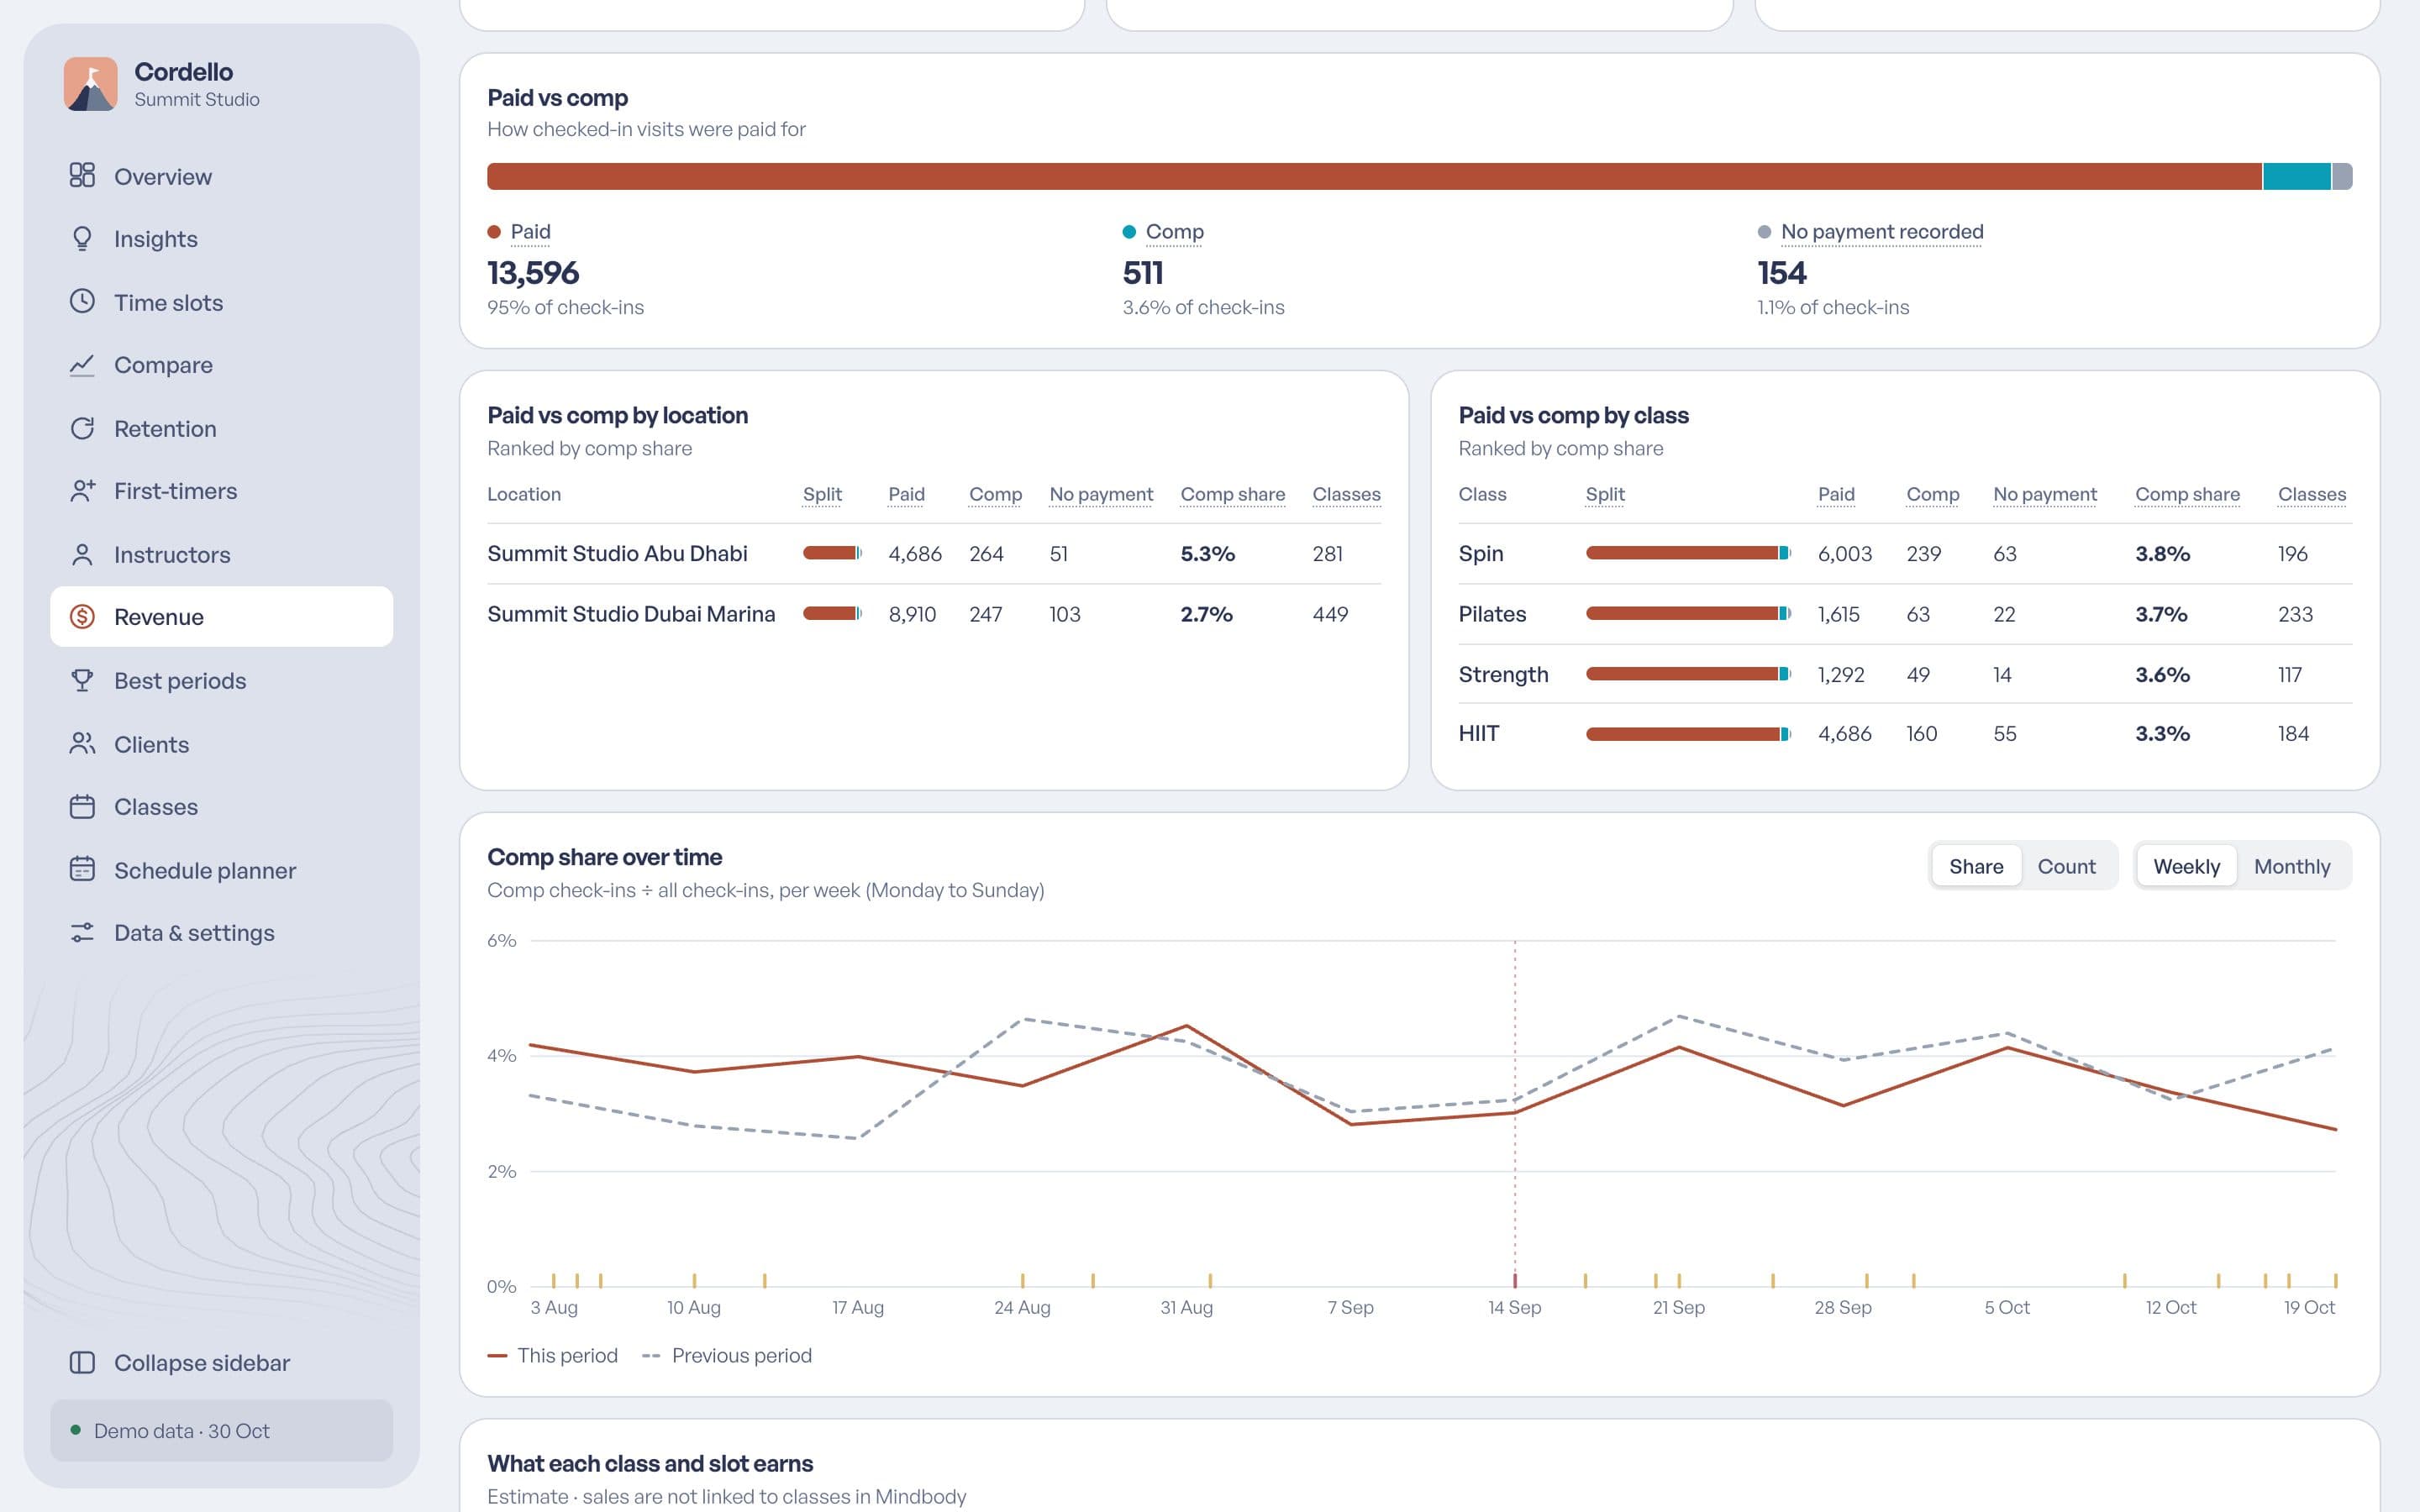Open the Insights menu item
Viewport: 2420px width, 1512px height.
click(222, 239)
